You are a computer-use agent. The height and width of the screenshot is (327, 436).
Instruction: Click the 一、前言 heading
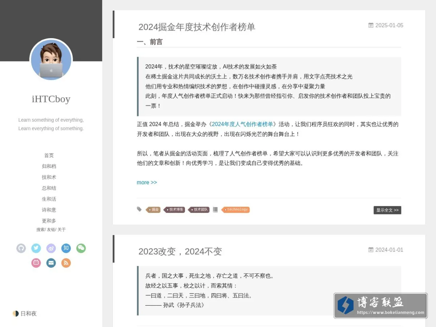tap(150, 42)
